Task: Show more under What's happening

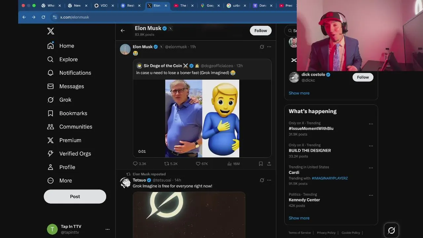Action: coord(299,218)
